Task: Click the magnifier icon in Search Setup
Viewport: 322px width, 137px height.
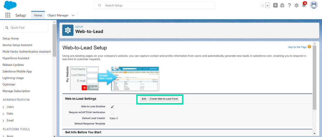Action: 100,5
